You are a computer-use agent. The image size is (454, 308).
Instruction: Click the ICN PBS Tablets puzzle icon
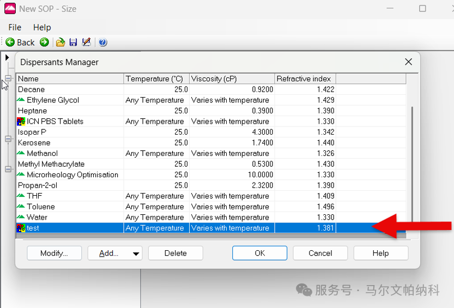pyautogui.click(x=21, y=122)
